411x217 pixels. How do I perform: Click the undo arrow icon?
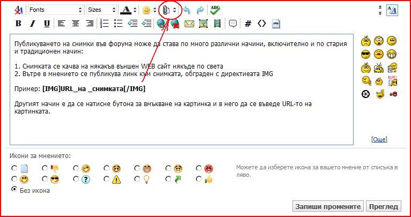click(187, 10)
